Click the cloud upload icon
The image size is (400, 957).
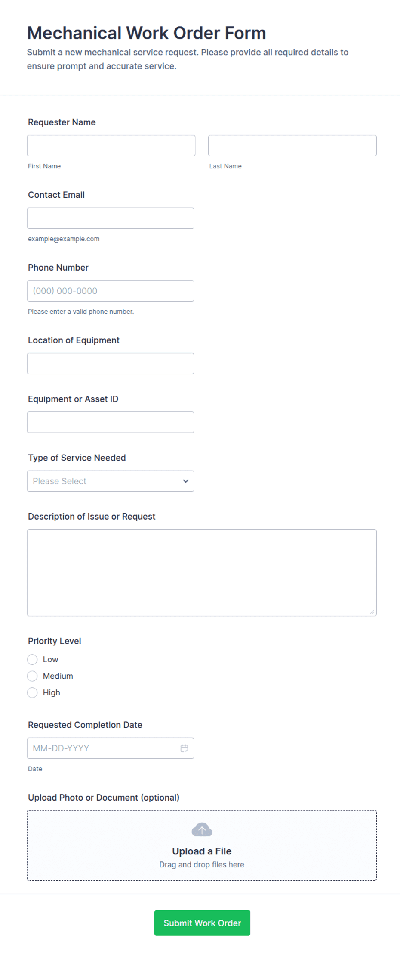point(202,829)
